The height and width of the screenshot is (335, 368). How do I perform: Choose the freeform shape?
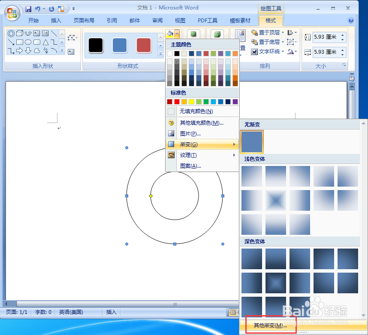pos(37,51)
